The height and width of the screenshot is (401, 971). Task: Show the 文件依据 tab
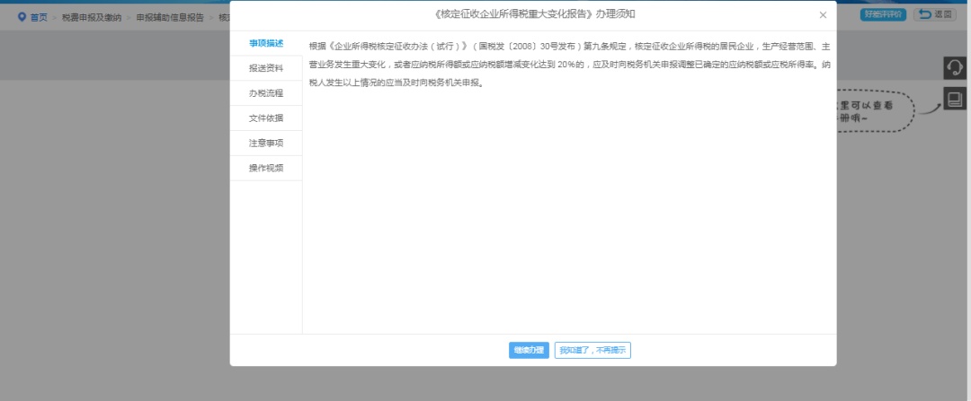click(x=266, y=118)
